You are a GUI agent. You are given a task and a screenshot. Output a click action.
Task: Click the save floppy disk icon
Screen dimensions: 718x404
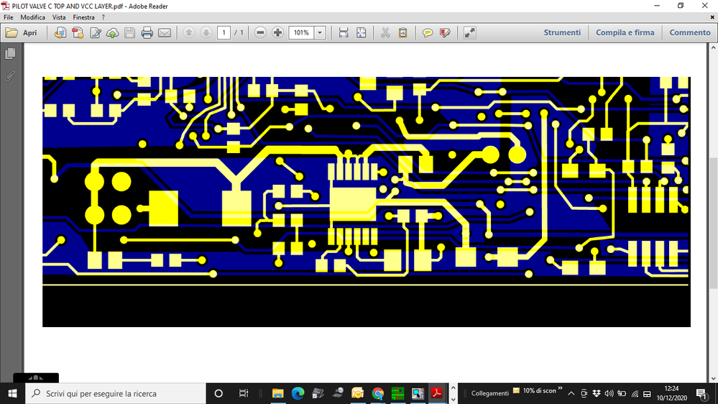coord(129,32)
